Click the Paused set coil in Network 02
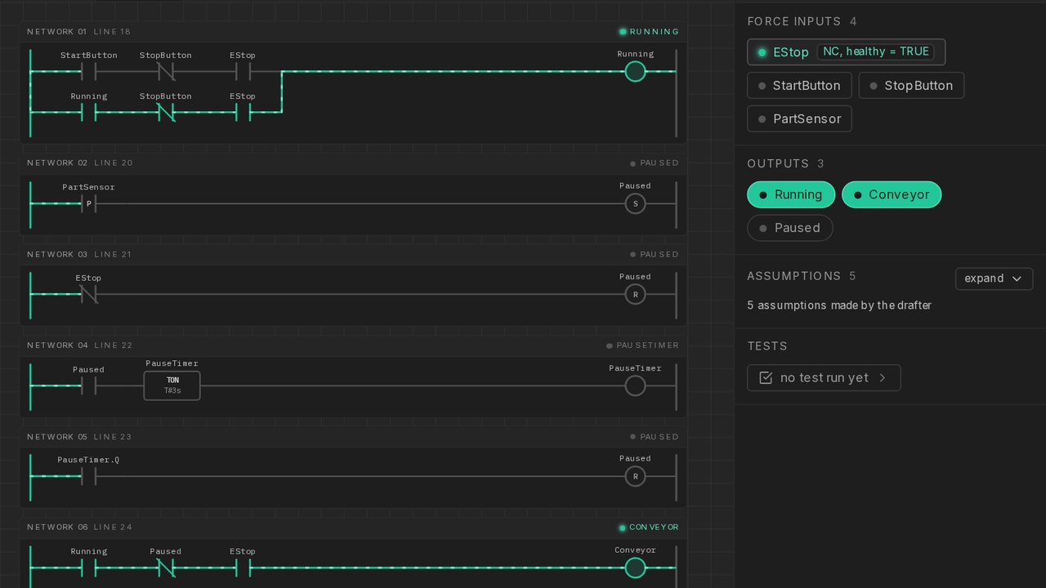Image resolution: width=1046 pixels, height=588 pixels. point(635,203)
